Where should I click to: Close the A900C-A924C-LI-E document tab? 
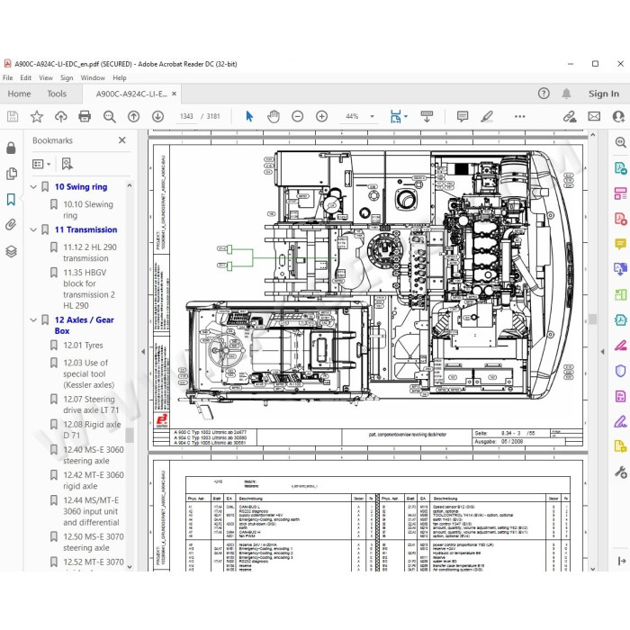[174, 94]
